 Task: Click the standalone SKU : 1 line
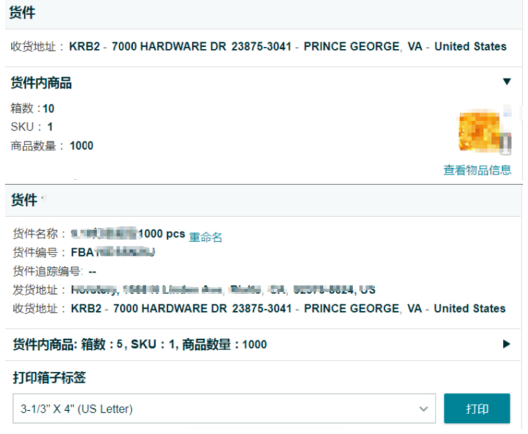tap(32, 127)
